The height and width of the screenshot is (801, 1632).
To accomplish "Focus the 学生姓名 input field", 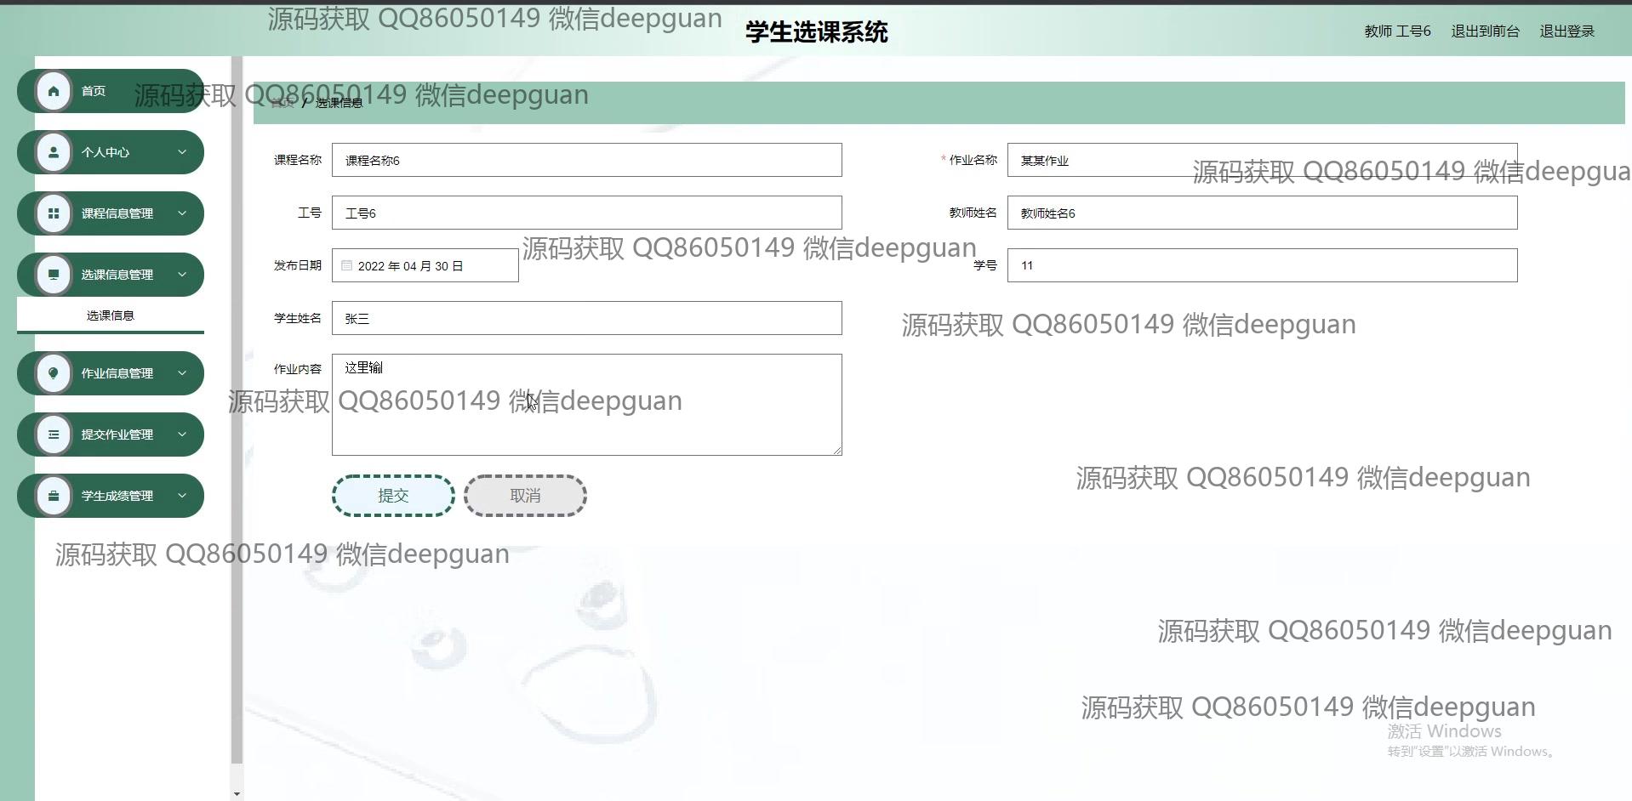I will (x=587, y=318).
